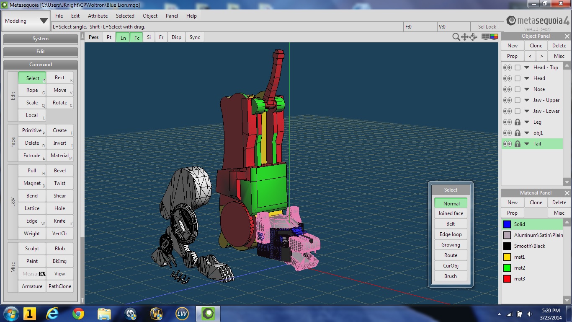The height and width of the screenshot is (322, 572).
Task: Collapse the Jaw - Lower object triangle
Action: click(x=527, y=111)
